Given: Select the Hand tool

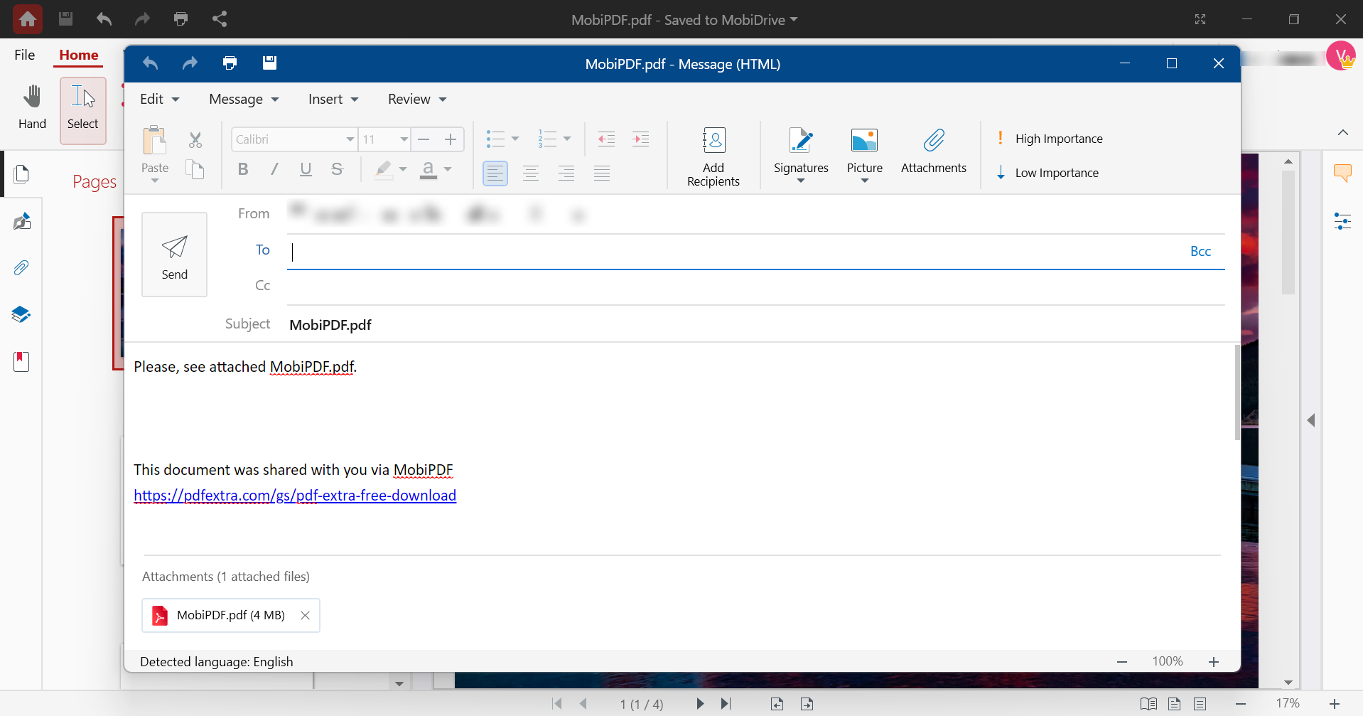Looking at the screenshot, I should pos(32,108).
